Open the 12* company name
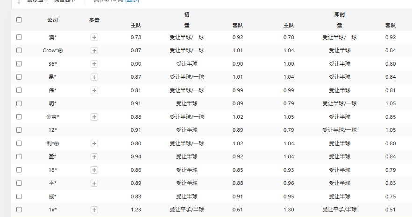Viewport: 412px width, 217px height. pyautogui.click(x=52, y=130)
